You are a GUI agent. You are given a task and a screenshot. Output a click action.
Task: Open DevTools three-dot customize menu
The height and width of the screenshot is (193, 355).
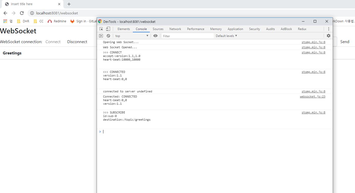[329, 29]
